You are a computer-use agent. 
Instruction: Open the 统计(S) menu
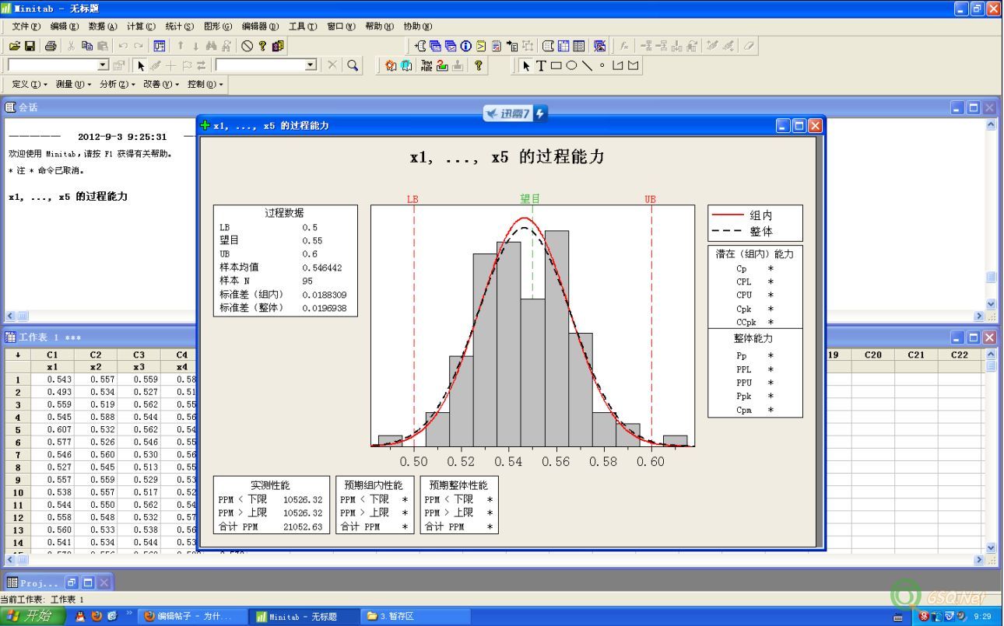coord(180,26)
